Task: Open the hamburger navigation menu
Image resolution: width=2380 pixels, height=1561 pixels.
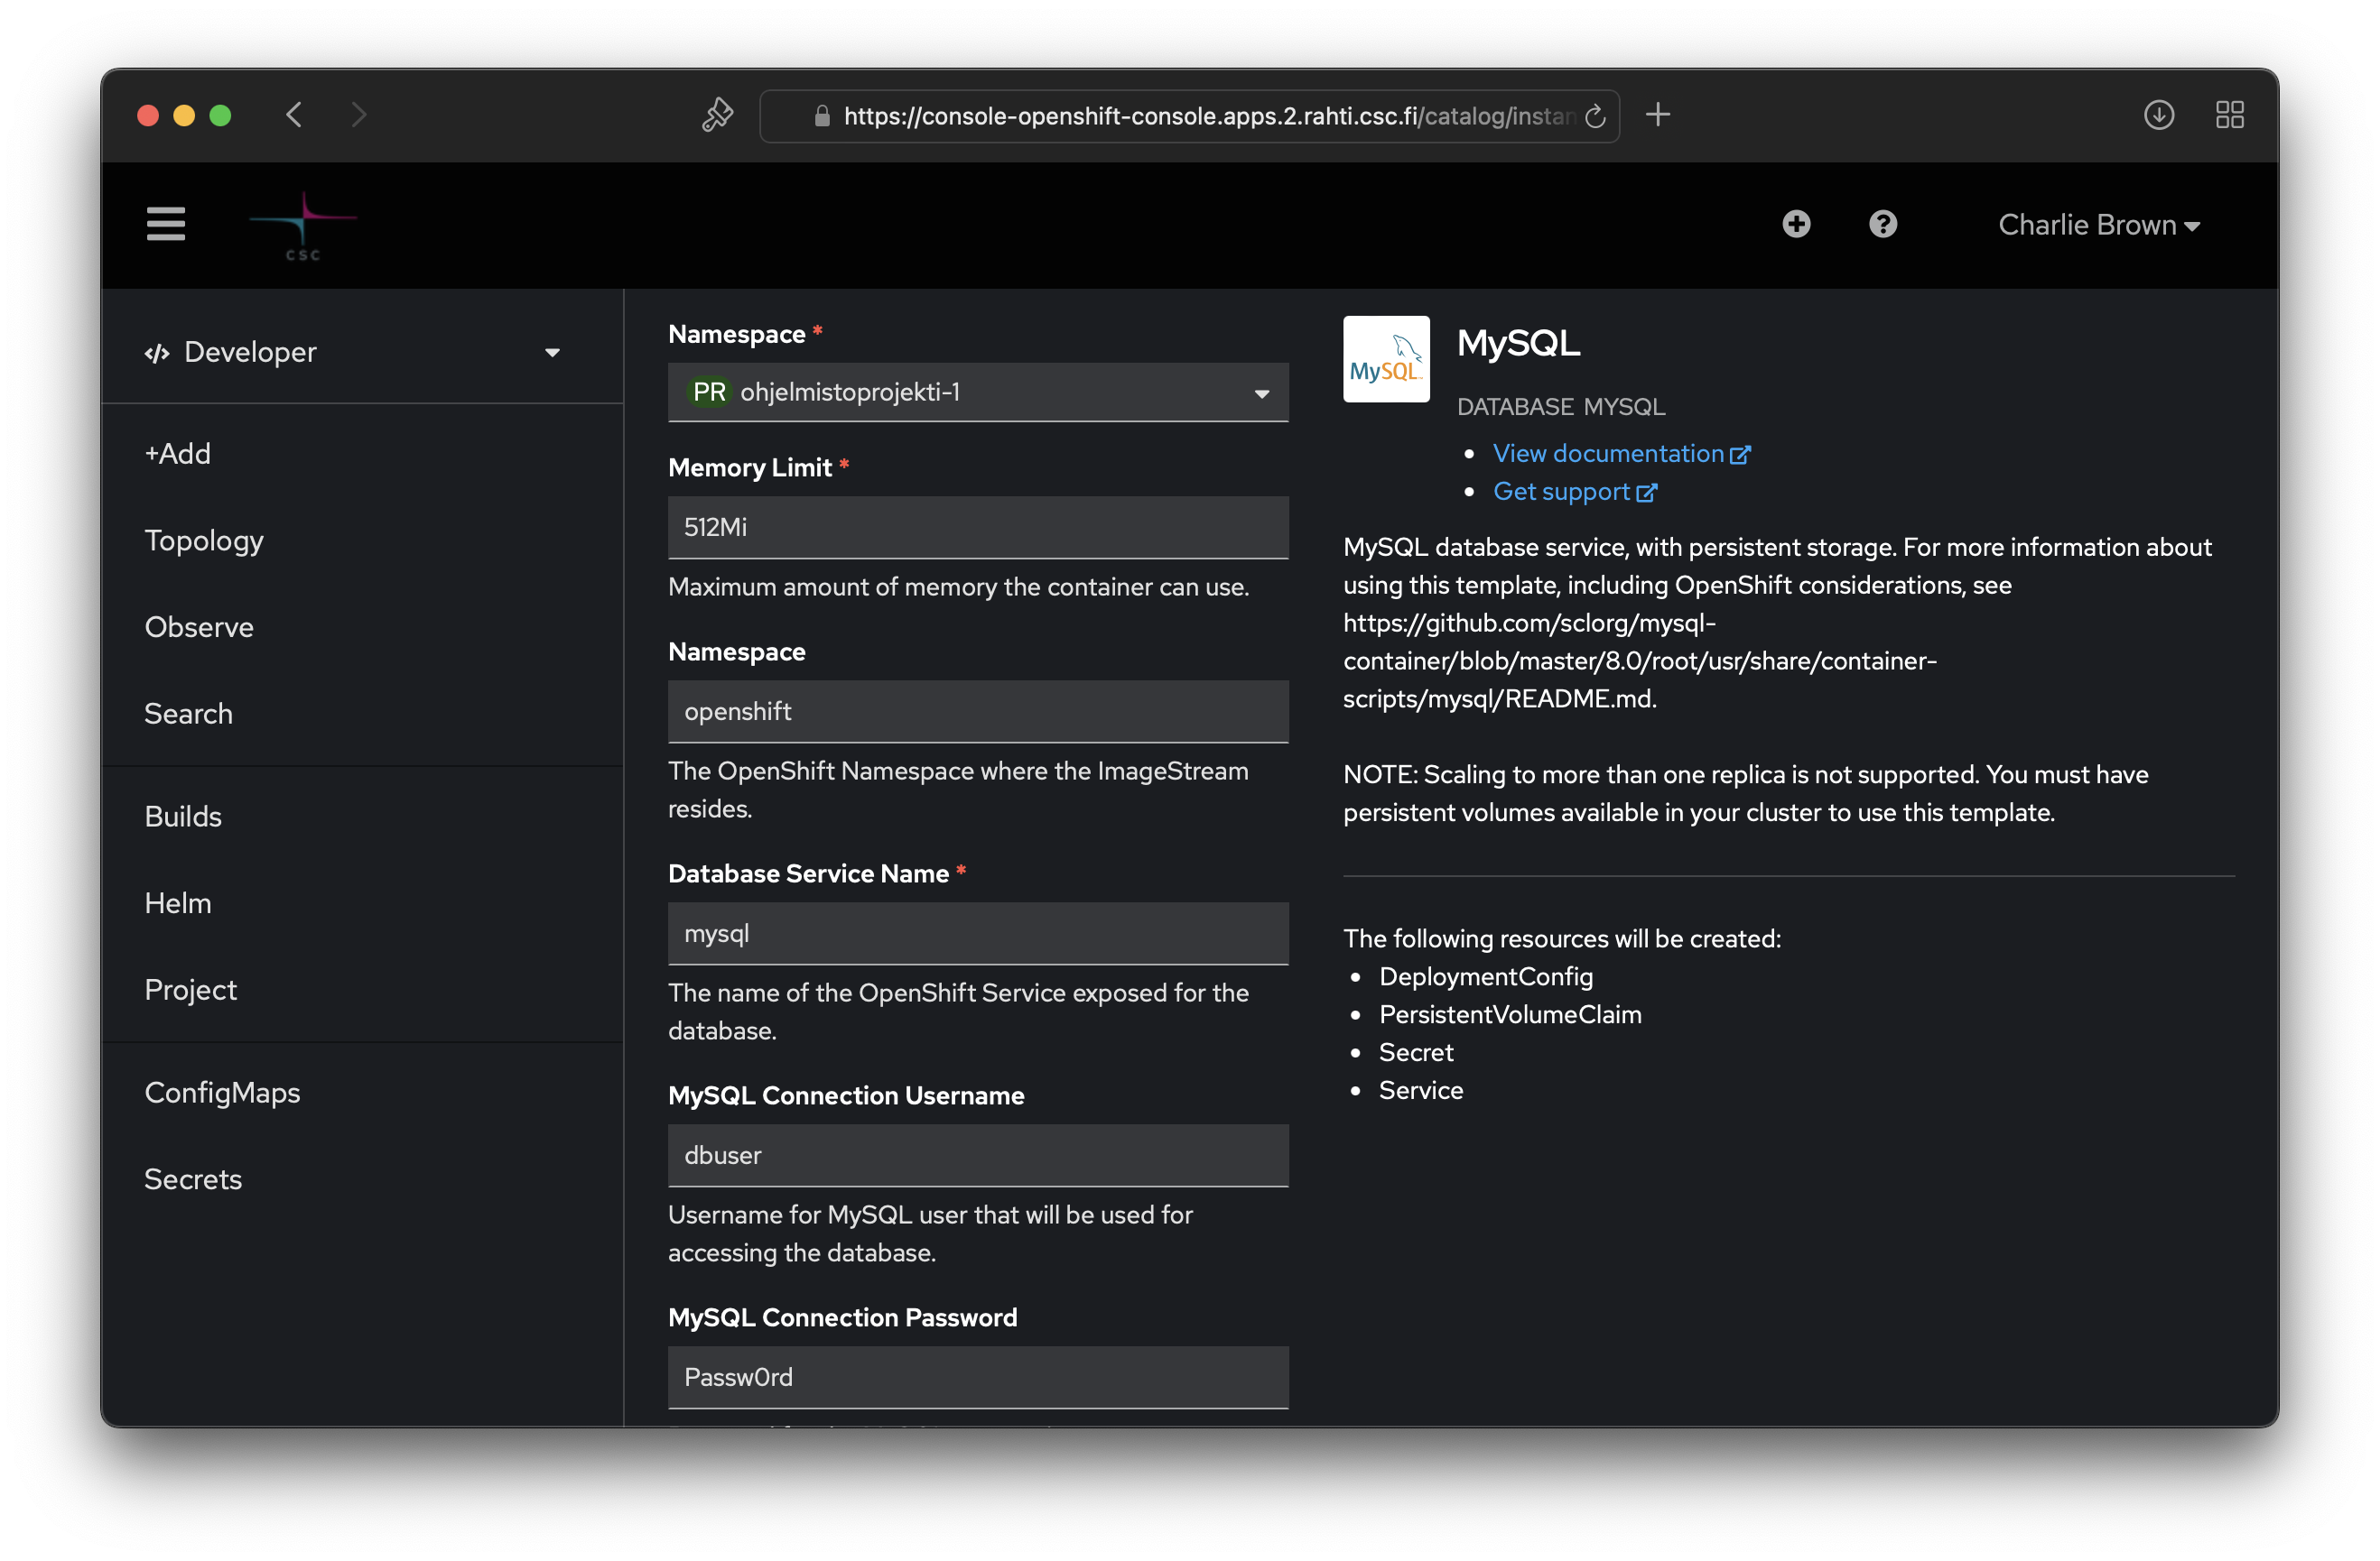Action: tap(166, 224)
